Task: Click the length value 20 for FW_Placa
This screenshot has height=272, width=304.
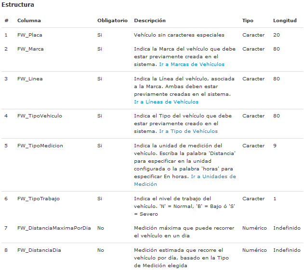Action: 276,35
